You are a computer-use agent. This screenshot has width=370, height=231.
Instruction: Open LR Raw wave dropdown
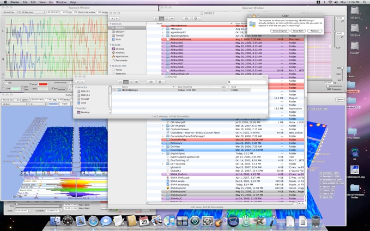click(x=33, y=13)
